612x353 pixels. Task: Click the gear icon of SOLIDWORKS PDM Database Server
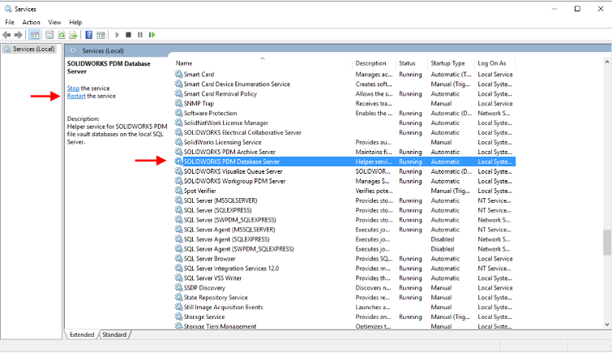point(179,161)
